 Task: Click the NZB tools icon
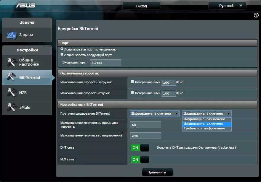pyautogui.click(x=11, y=92)
